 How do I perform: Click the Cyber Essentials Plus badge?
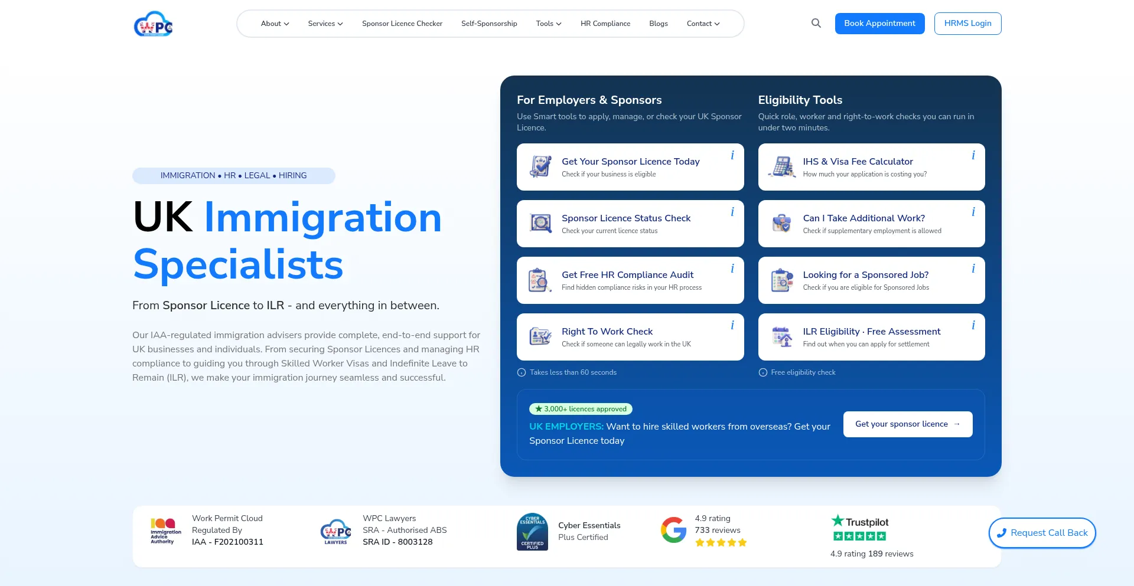point(533,532)
